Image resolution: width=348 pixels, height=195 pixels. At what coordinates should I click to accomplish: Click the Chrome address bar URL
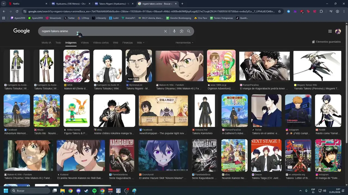coord(152,11)
